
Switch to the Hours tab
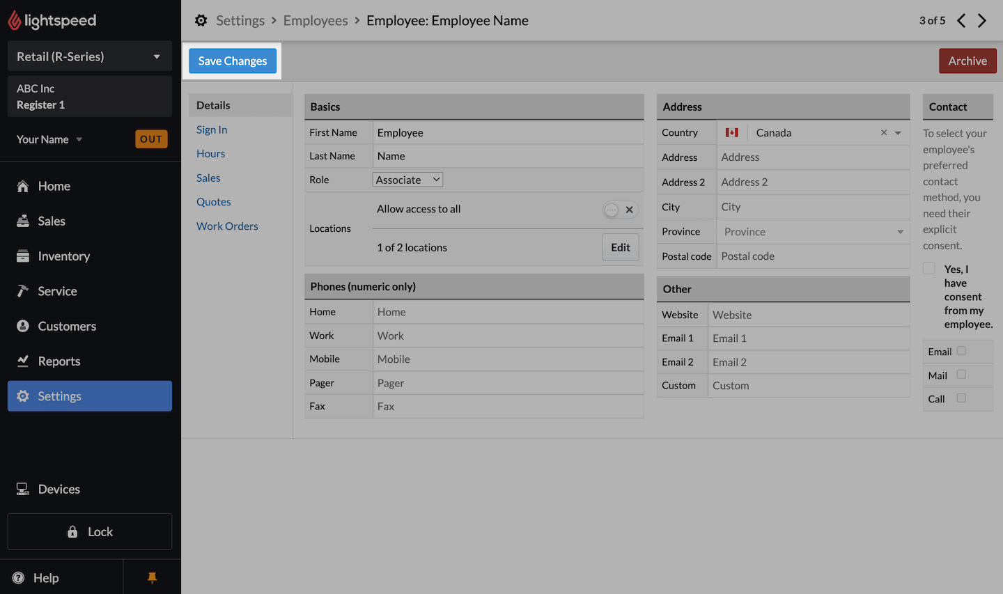(x=210, y=154)
